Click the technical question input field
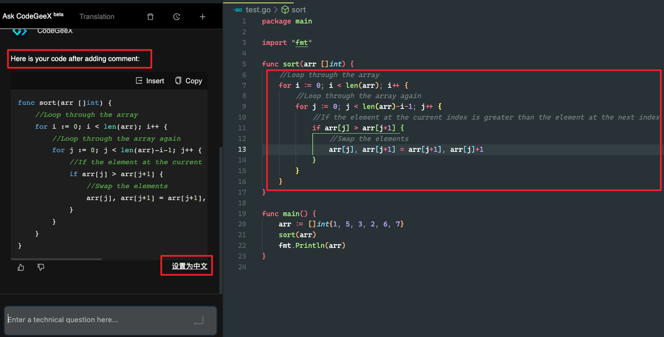Viewport: 664px width, 337px height. click(99, 320)
